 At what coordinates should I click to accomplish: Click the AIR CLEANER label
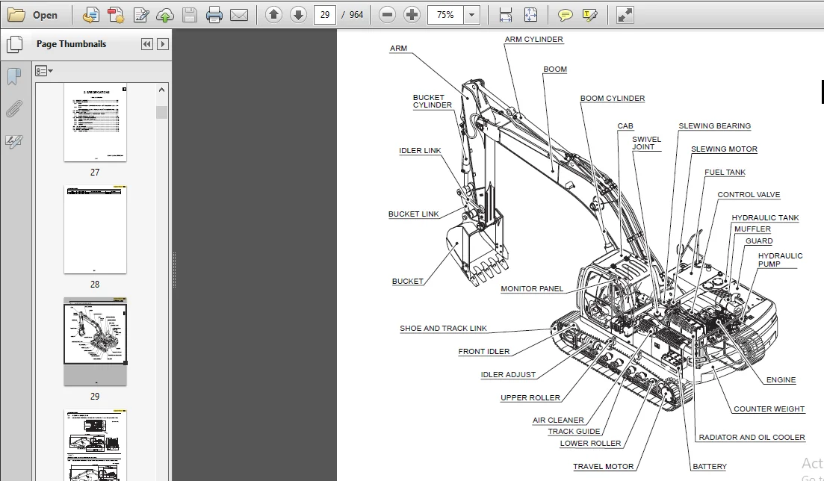click(558, 420)
